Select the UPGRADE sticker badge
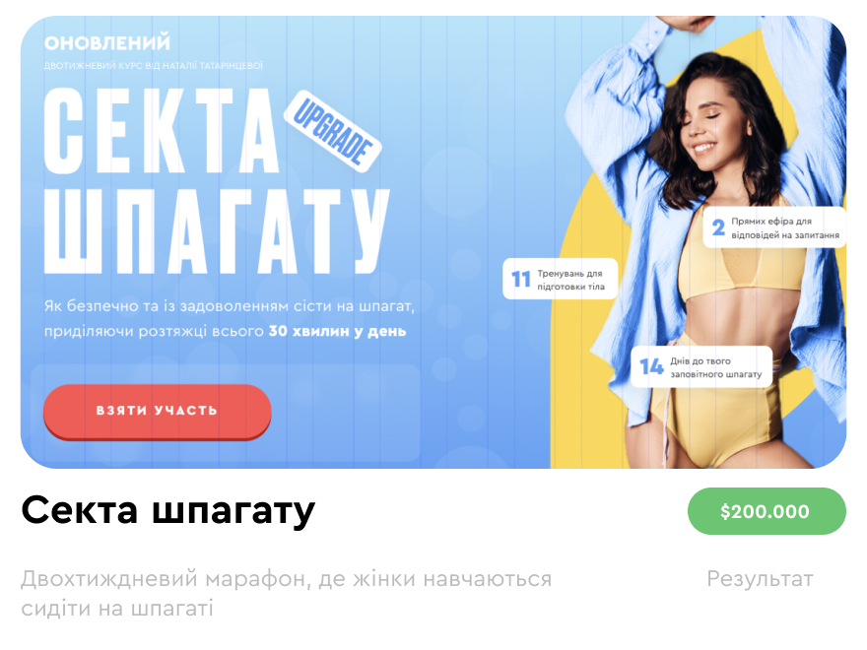This screenshot has height=650, width=867. tap(333, 131)
